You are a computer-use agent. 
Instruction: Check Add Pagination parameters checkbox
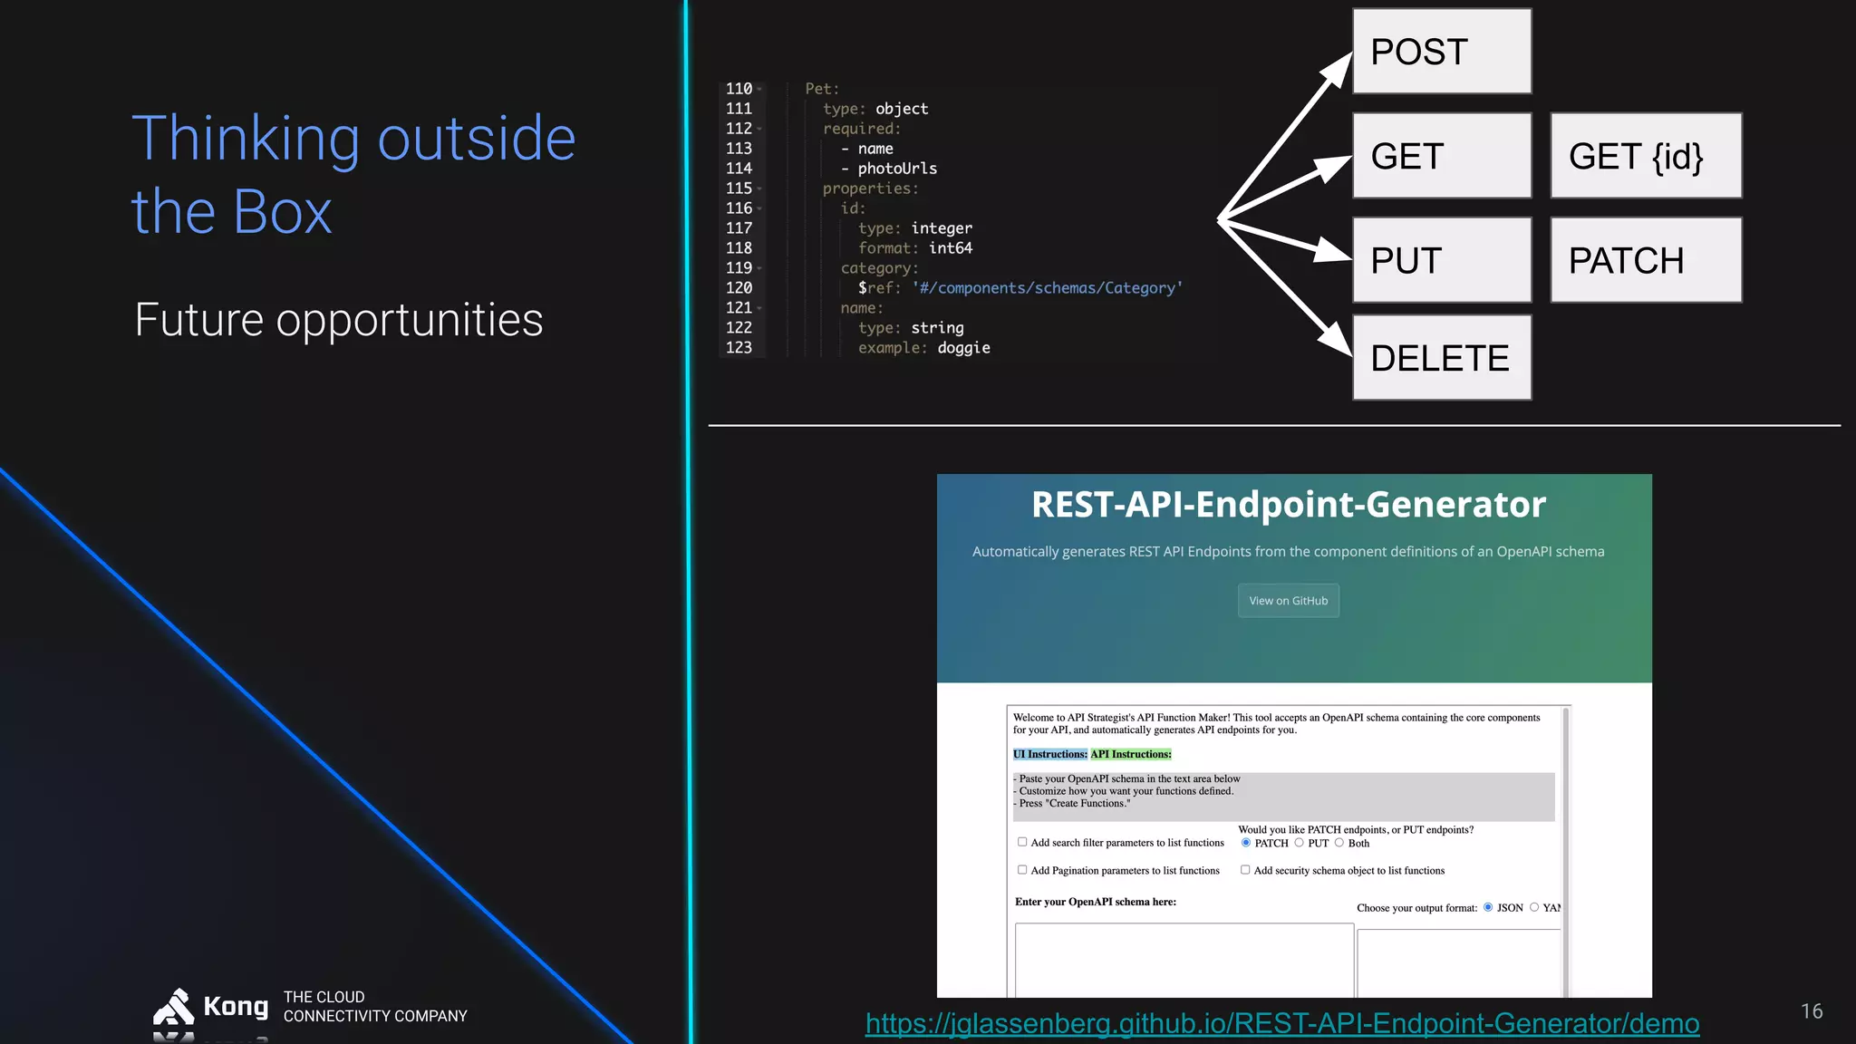click(x=1022, y=870)
